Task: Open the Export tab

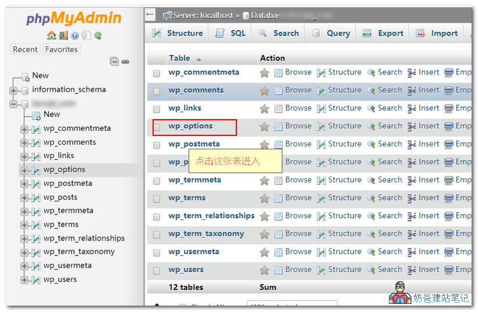Action: click(x=383, y=33)
